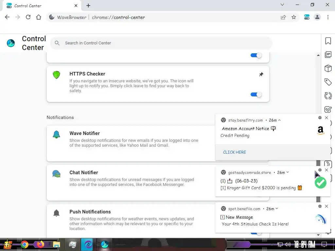335x251 pixels.
Task: Click the Wave Notifier title
Action: point(85,133)
